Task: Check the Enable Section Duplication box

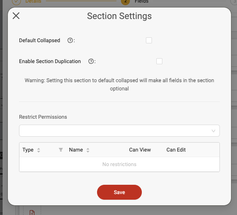Action: click(159, 61)
